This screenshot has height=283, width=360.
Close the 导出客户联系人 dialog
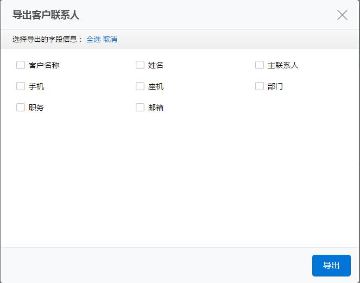point(342,15)
